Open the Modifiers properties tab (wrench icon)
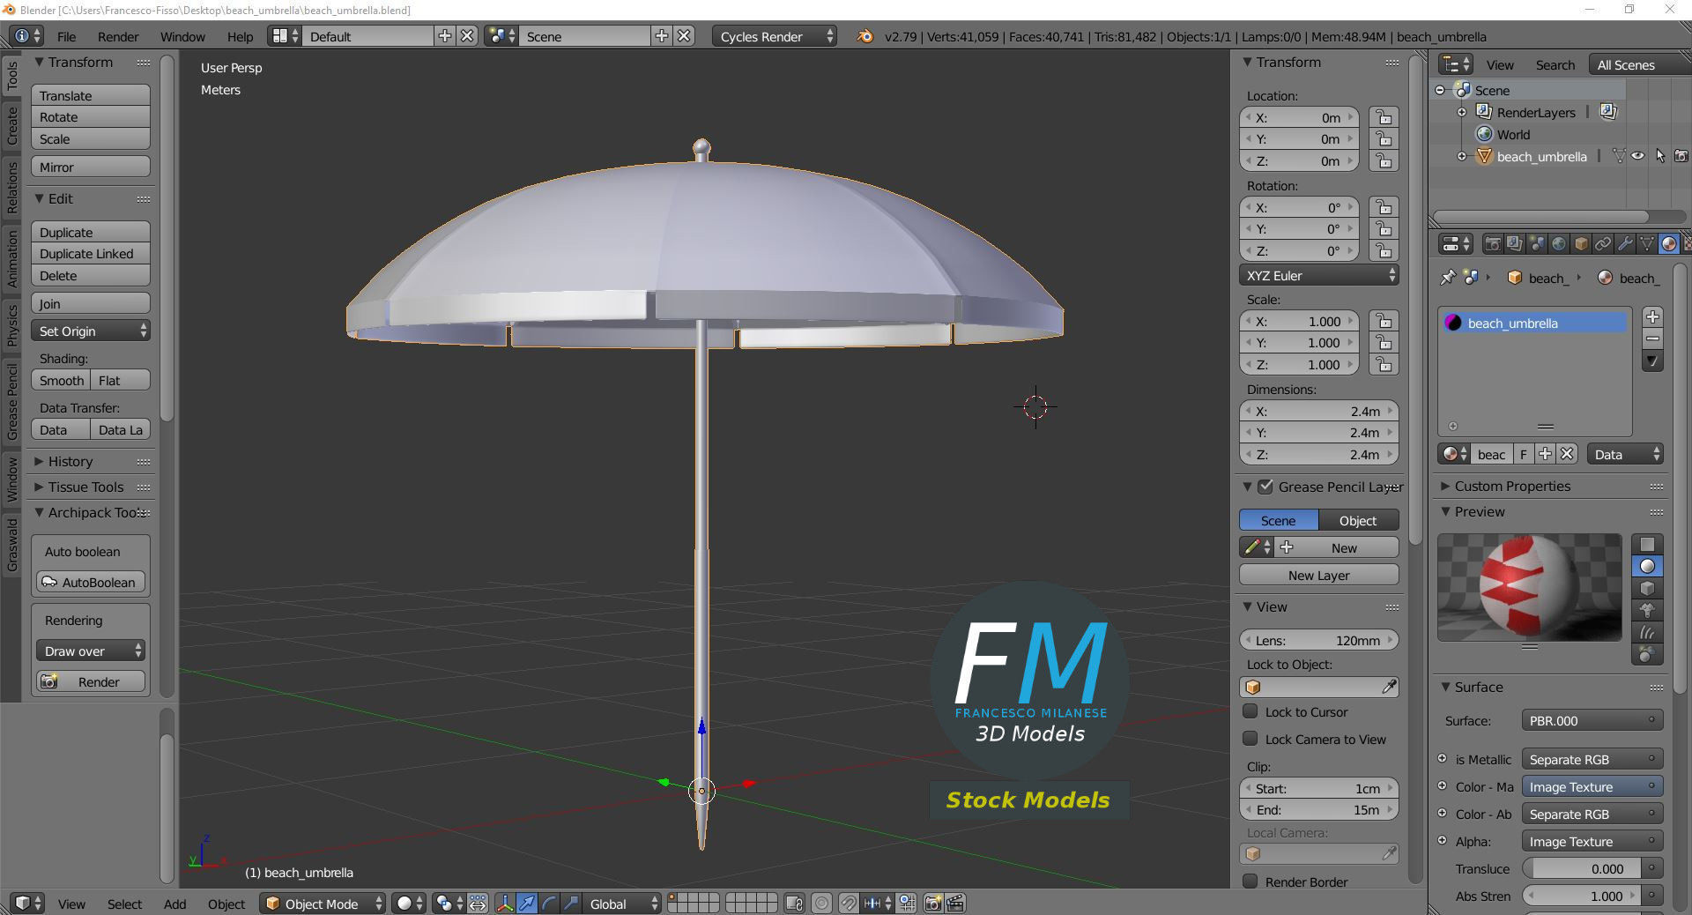 1625,244
